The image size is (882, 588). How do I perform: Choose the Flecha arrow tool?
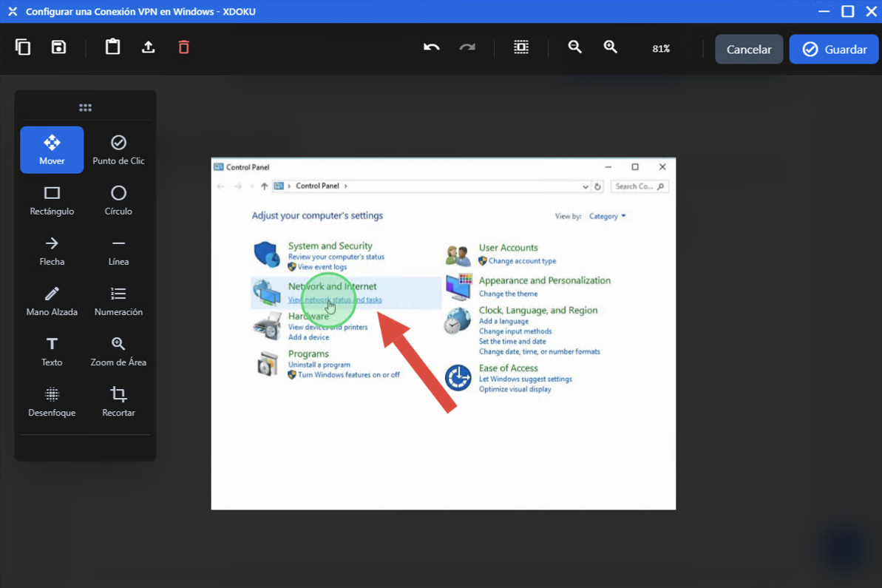pos(52,251)
